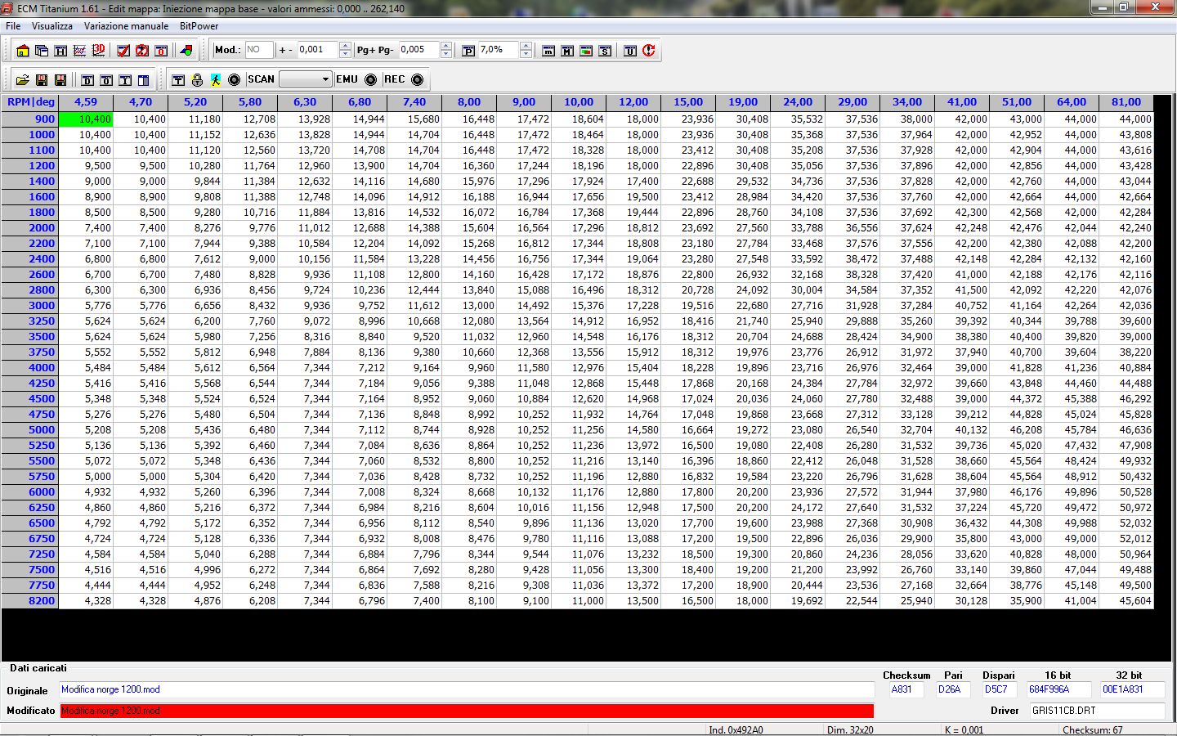The height and width of the screenshot is (736, 1177).
Task: Click the capital M icon
Action: [567, 51]
